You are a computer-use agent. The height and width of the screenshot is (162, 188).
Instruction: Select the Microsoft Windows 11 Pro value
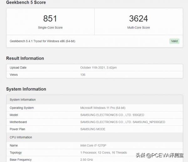(103, 108)
